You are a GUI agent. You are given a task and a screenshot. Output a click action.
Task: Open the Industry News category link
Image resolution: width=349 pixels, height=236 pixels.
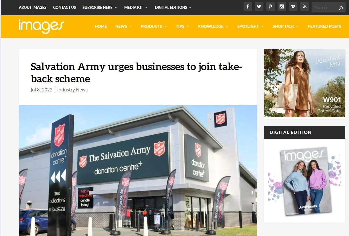coord(72,90)
